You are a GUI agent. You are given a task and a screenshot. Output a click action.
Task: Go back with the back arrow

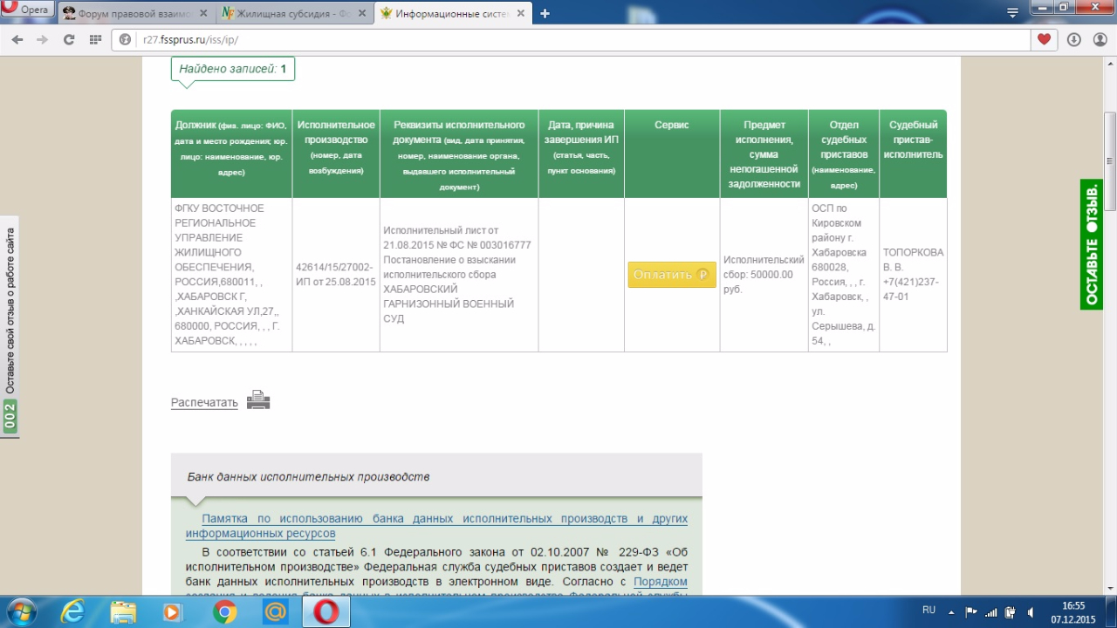[17, 39]
